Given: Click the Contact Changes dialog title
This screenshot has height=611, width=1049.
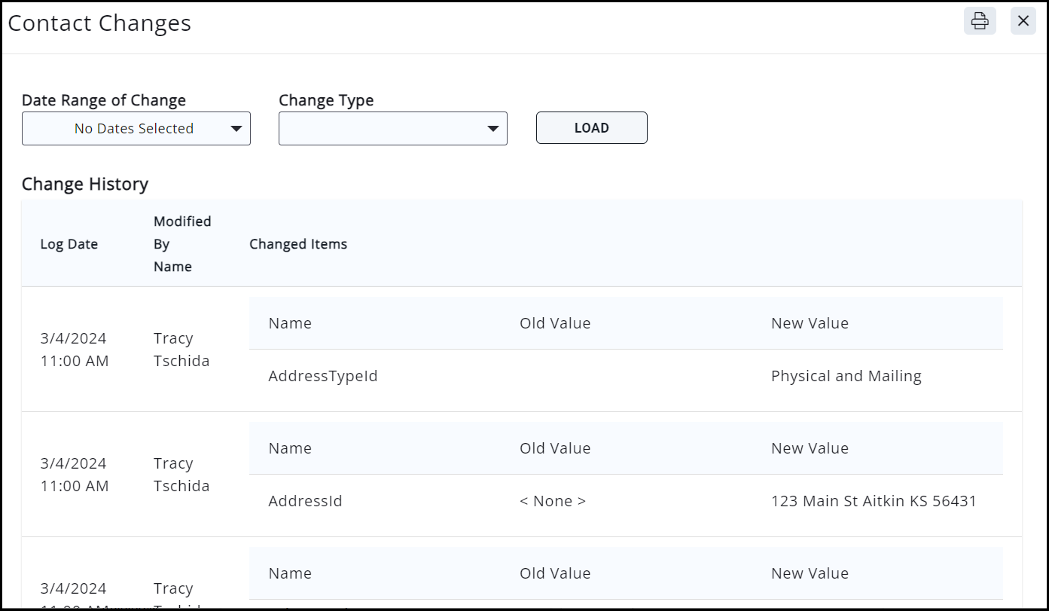Looking at the screenshot, I should click(99, 23).
